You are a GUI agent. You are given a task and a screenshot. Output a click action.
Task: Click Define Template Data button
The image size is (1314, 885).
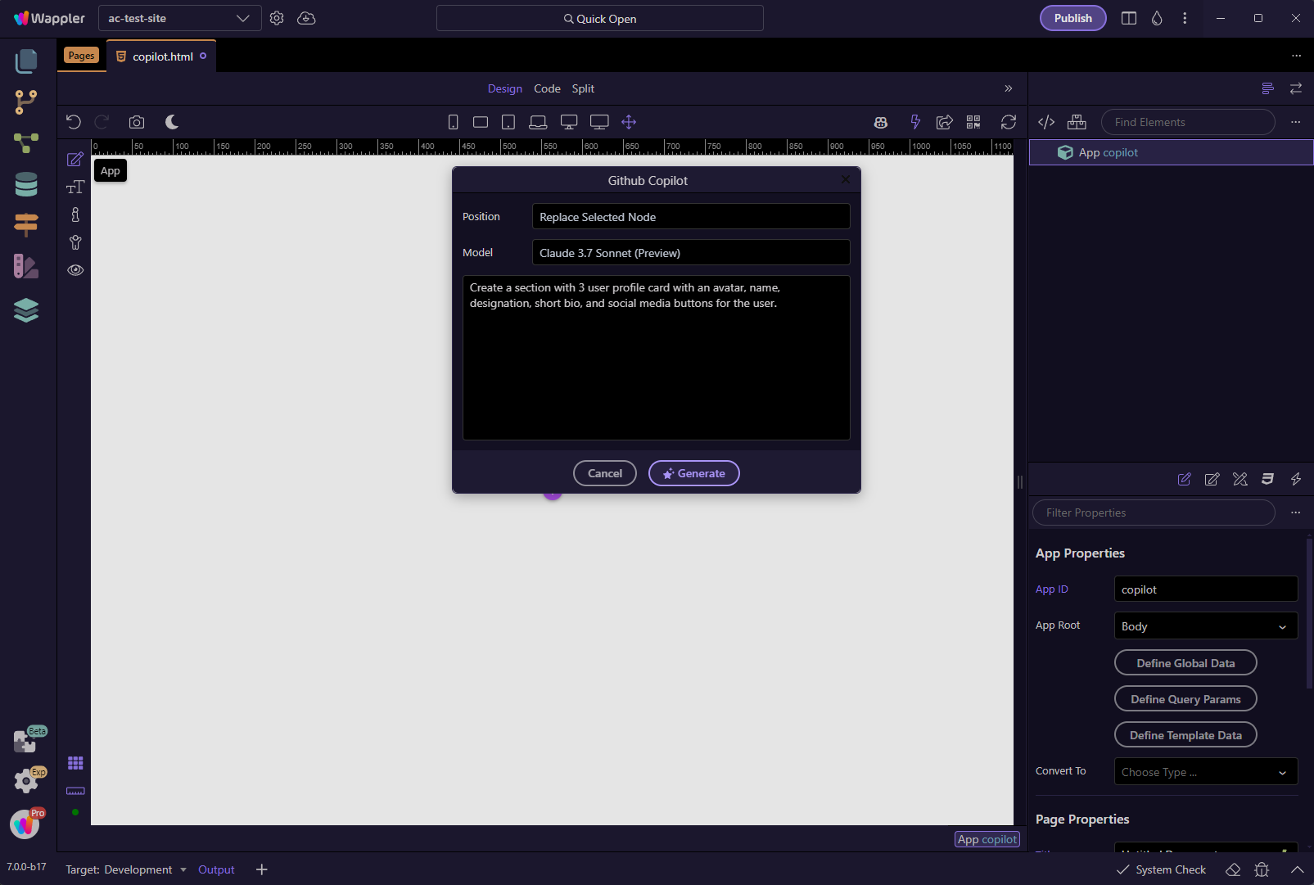pyautogui.click(x=1185, y=735)
